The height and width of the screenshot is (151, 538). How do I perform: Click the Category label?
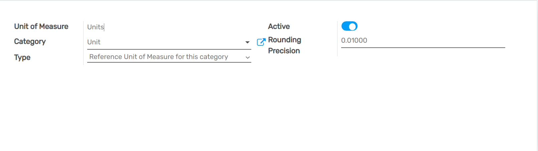30,42
